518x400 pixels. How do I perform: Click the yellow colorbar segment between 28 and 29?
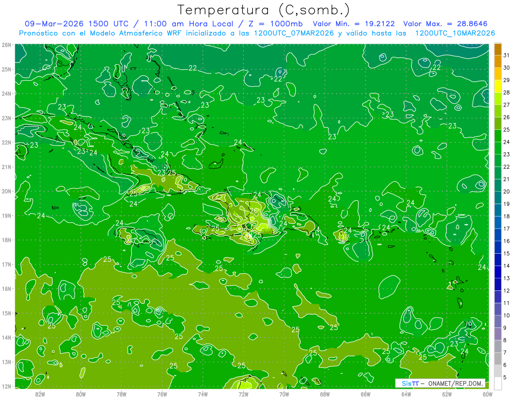[x=498, y=86]
